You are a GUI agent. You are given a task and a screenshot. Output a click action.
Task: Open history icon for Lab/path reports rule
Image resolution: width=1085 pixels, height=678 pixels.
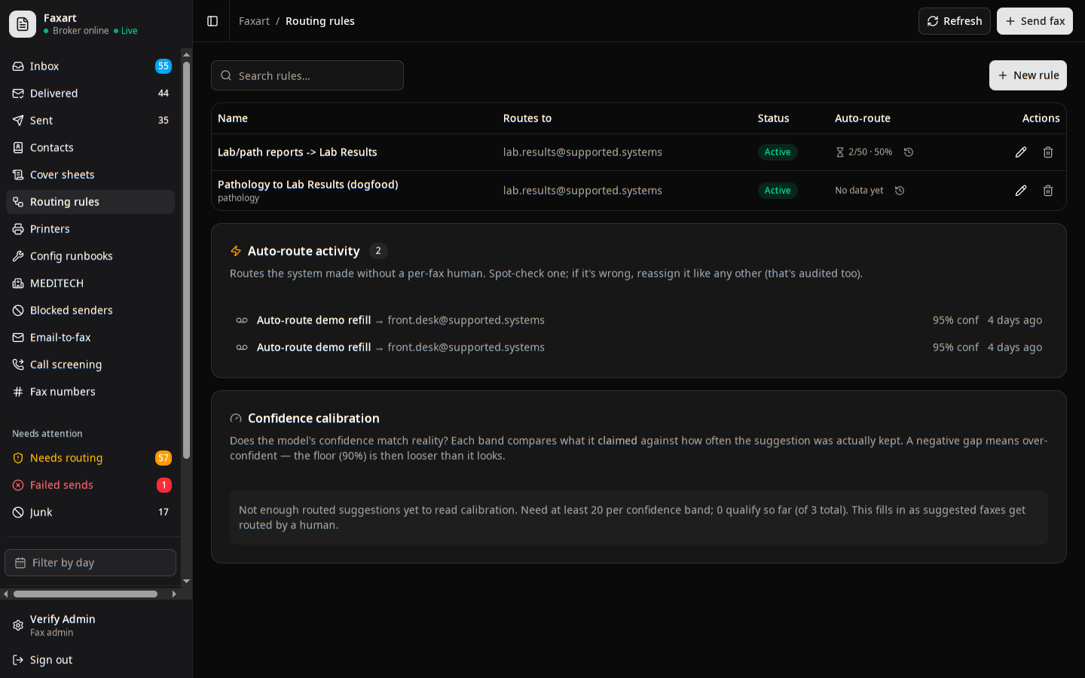click(909, 152)
